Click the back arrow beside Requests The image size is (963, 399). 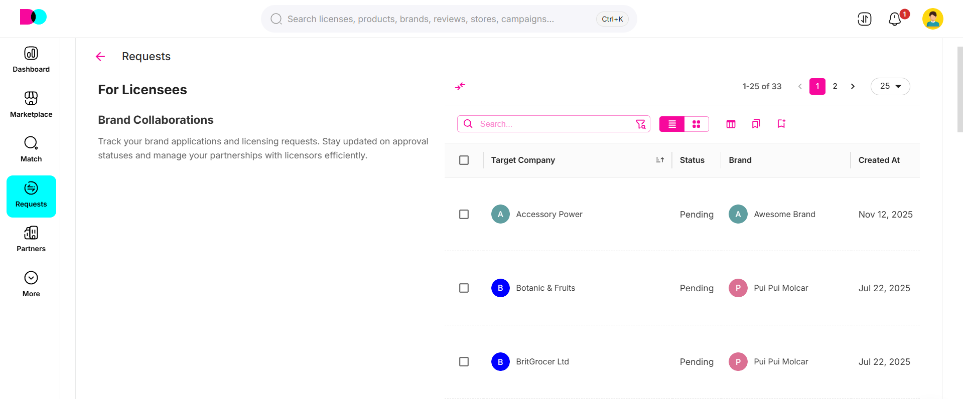100,57
